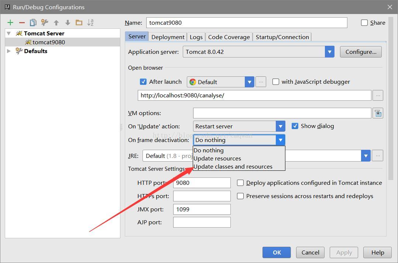Viewport: 398px width, 263px height.
Task: Open the Logs tab
Action: pyautogui.click(x=196, y=37)
